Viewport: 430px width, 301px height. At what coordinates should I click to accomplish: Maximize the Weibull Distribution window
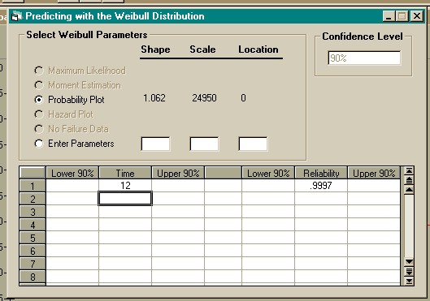[x=402, y=16]
